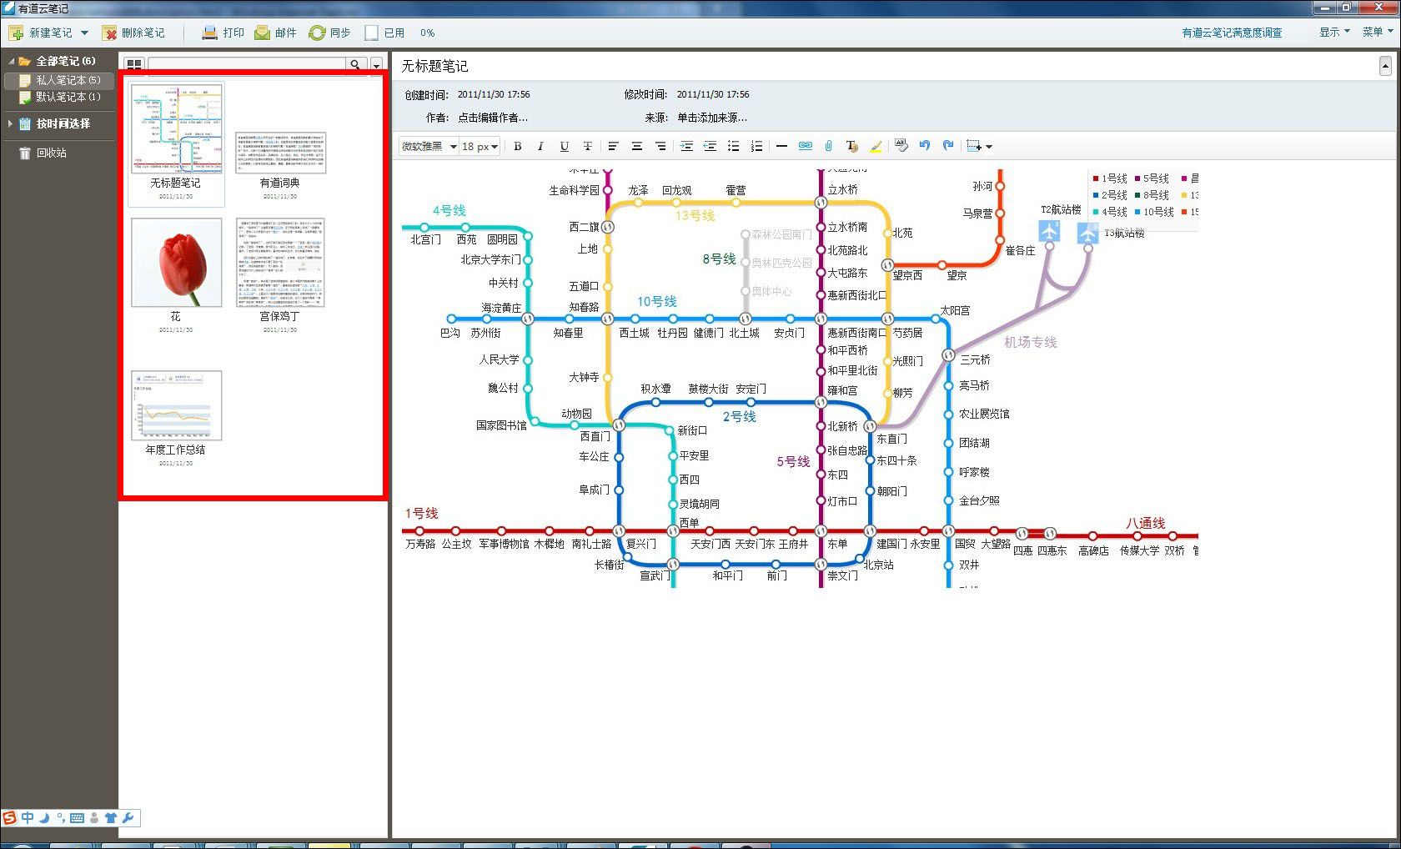Open the 微软雅黑 font dropdown
Screen dimensions: 1401x849
click(x=429, y=146)
